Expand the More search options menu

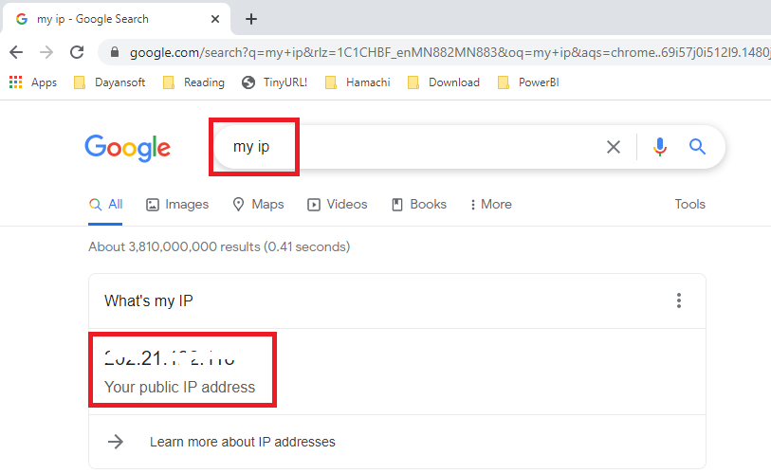490,205
